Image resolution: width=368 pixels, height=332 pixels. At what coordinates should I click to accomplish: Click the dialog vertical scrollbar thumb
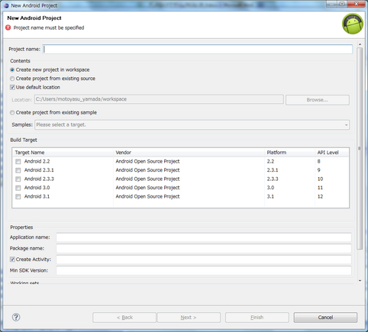[360, 148]
